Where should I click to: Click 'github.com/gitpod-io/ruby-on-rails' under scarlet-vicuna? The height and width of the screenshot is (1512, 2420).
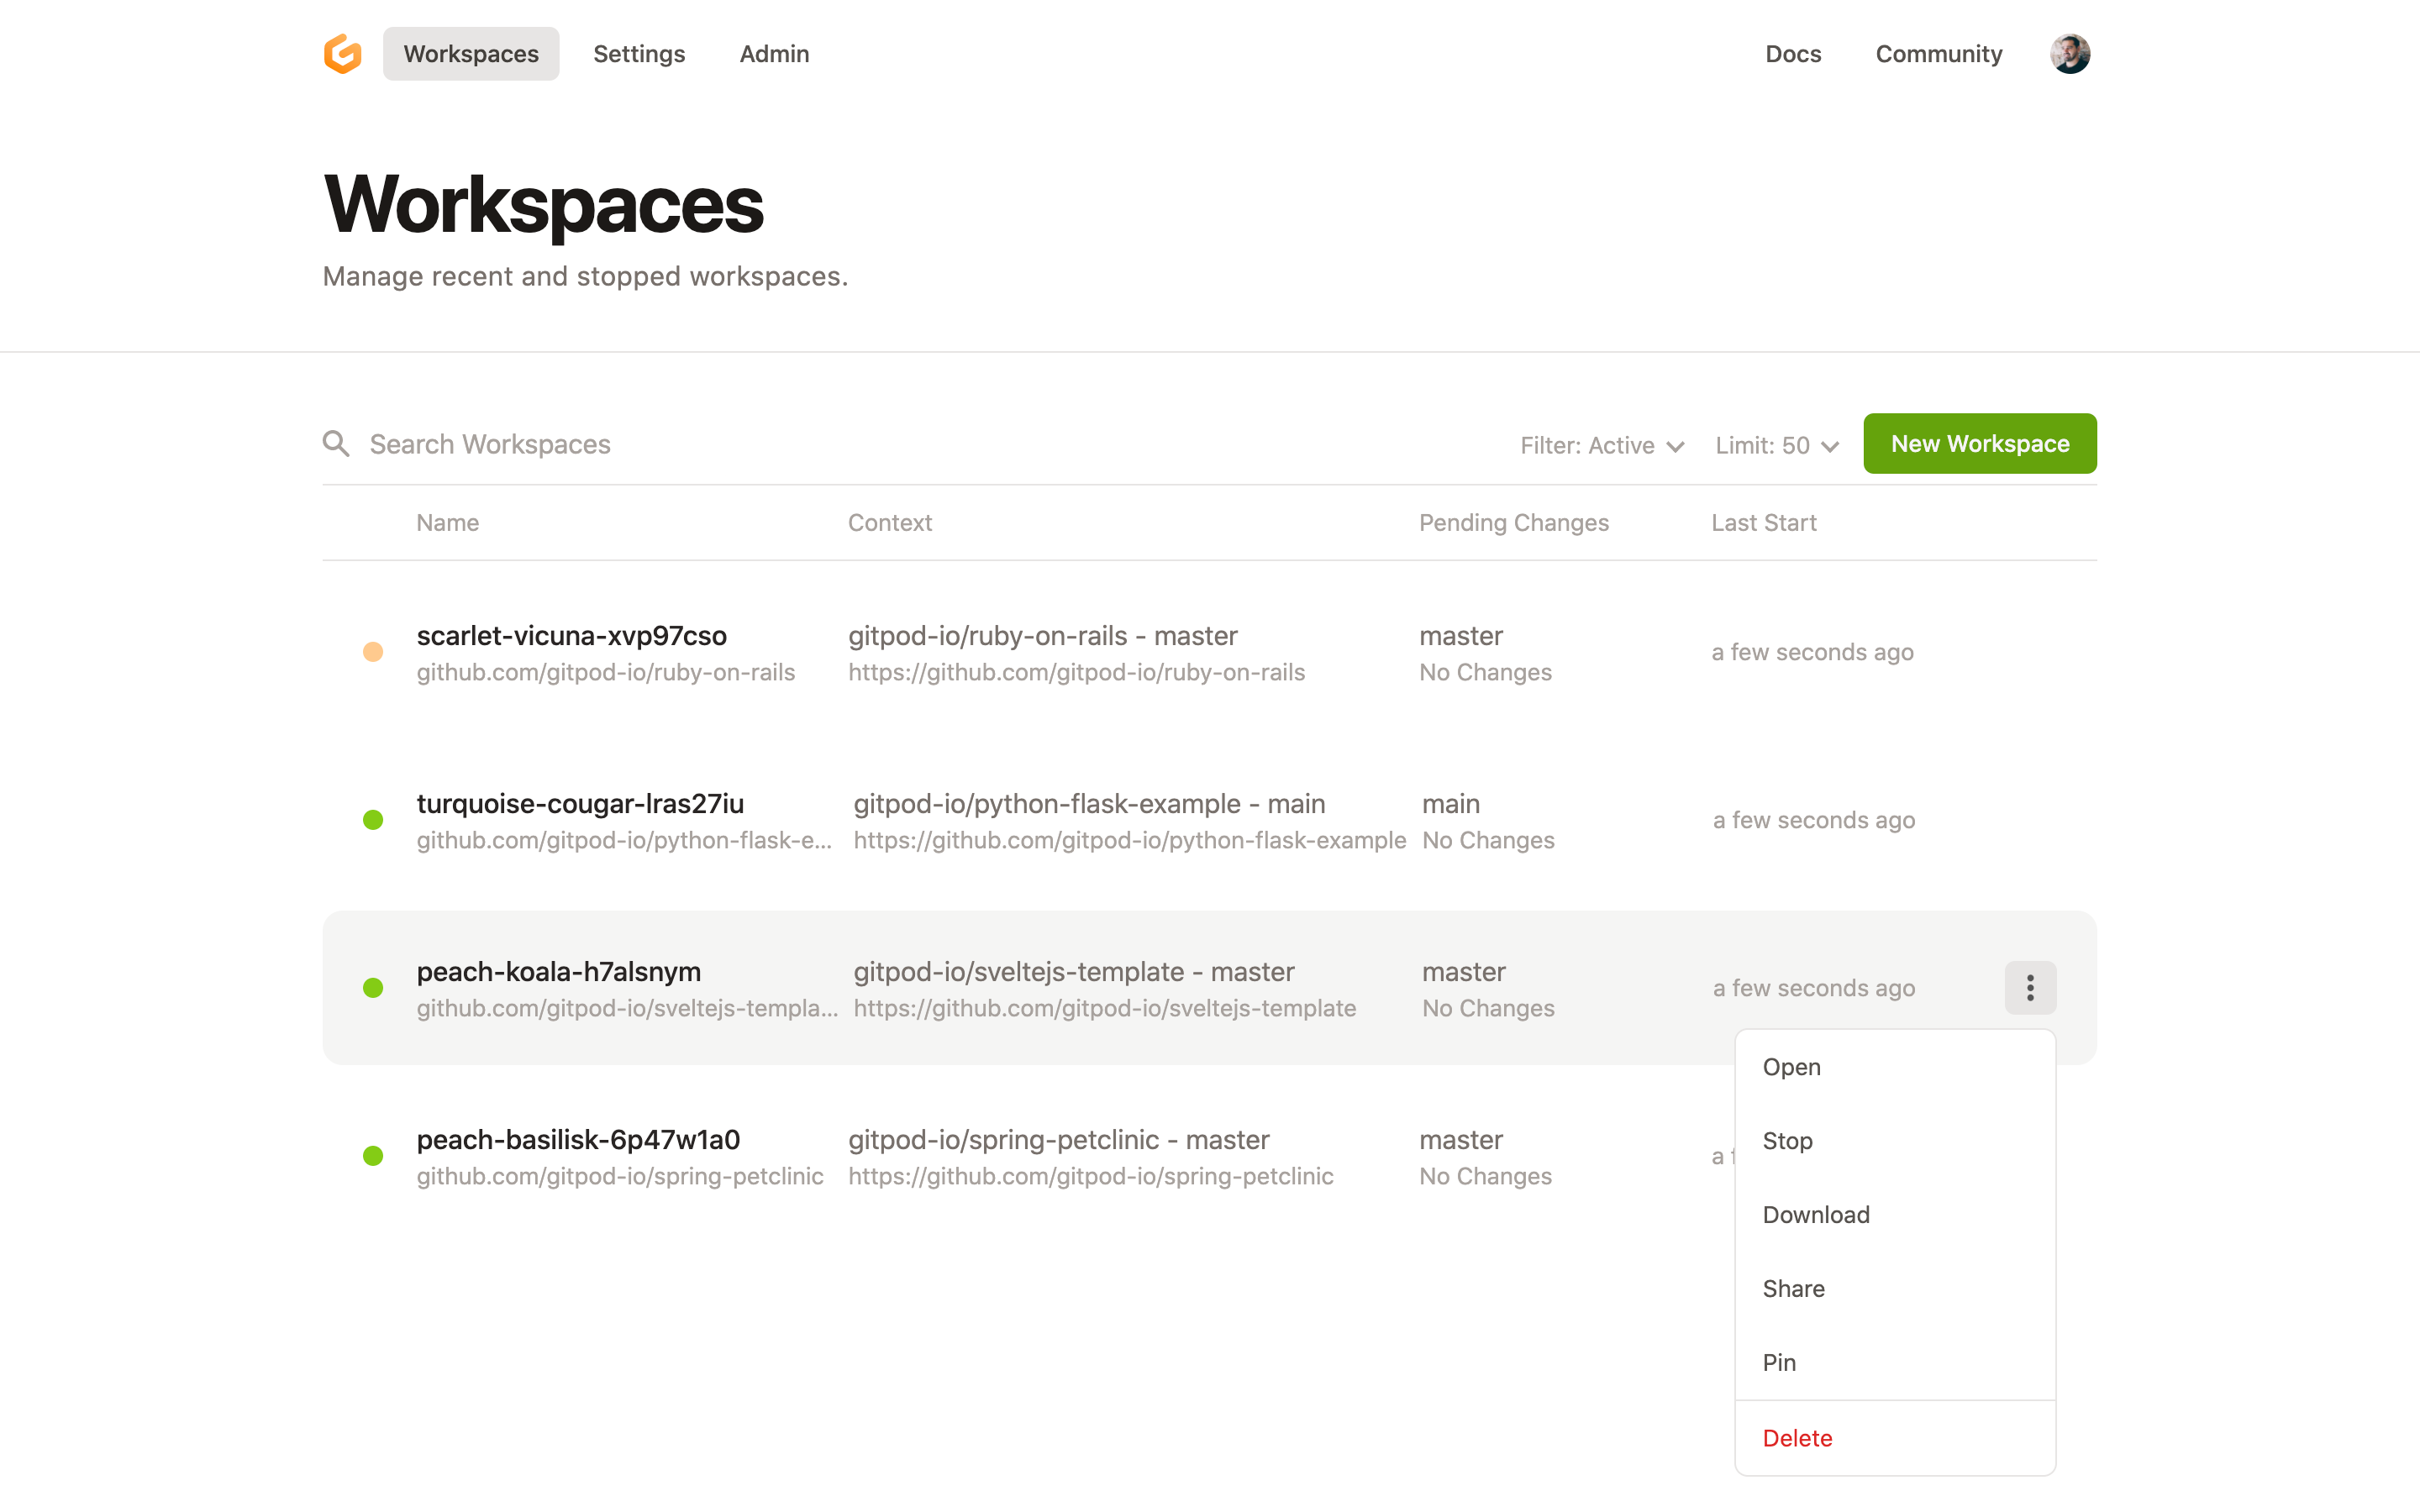pyautogui.click(x=605, y=672)
